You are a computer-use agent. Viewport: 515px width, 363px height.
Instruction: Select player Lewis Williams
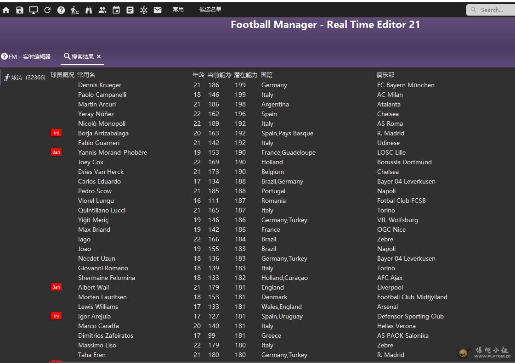click(98, 307)
